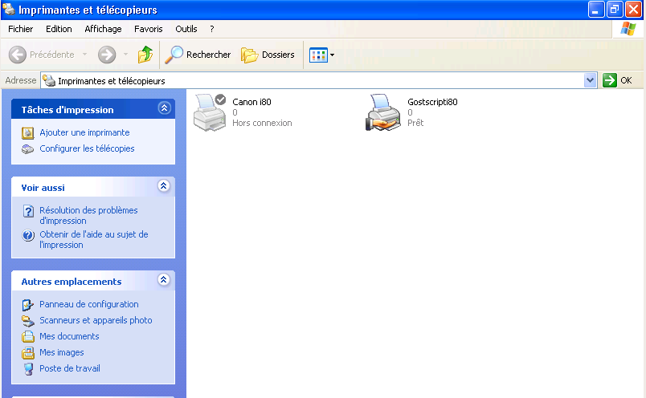Open Résolution des problèmes d'impression link
The height and width of the screenshot is (398, 646).
click(88, 215)
